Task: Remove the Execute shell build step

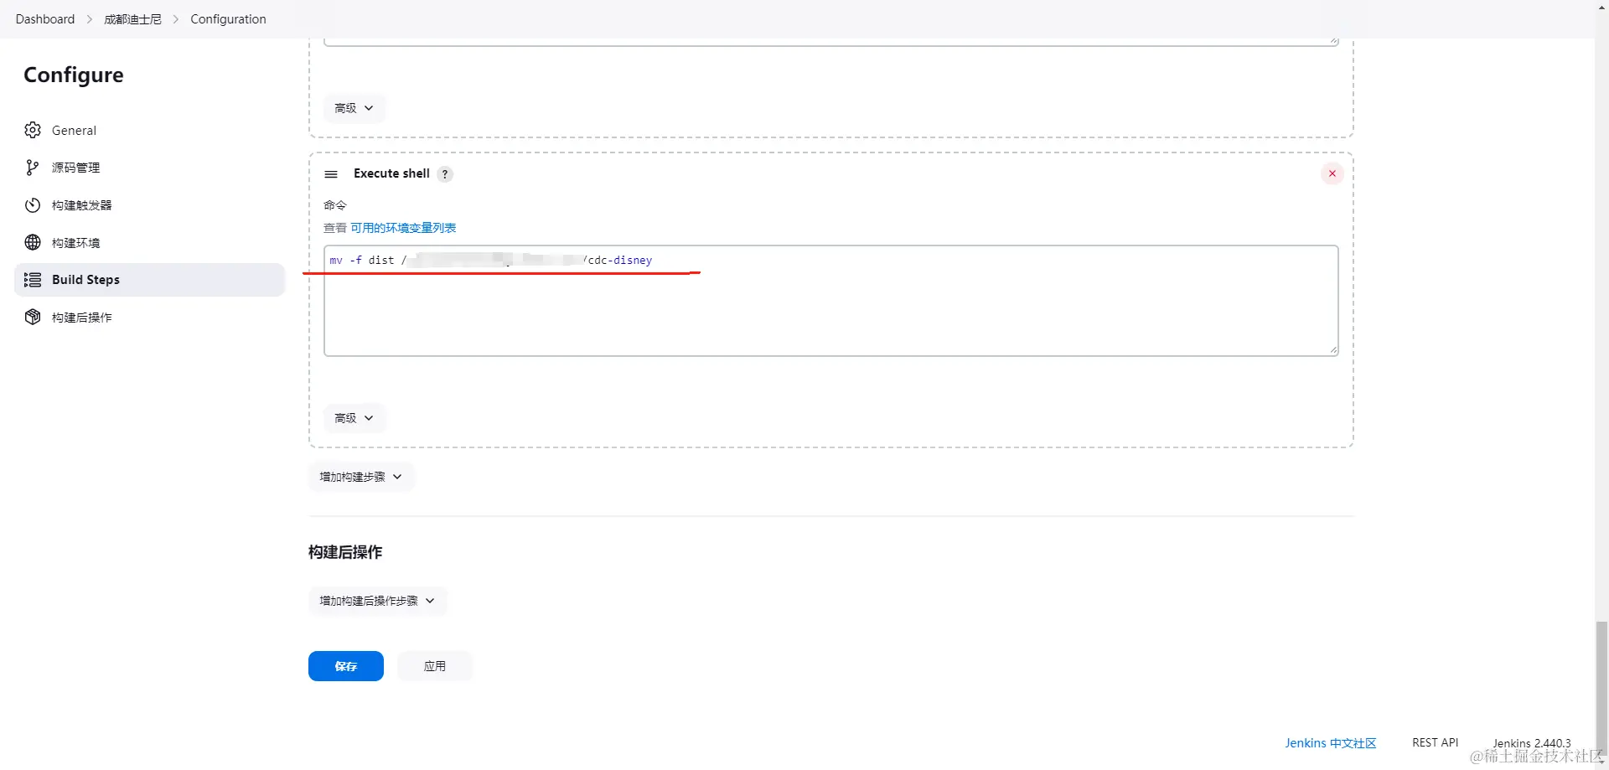Action: pos(1332,173)
